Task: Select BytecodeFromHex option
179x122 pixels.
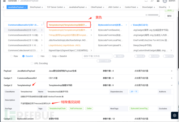Action: tap(110, 35)
